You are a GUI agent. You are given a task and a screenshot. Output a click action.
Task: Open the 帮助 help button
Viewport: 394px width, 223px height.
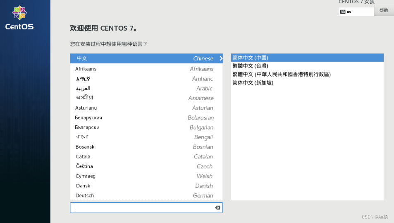click(384, 10)
